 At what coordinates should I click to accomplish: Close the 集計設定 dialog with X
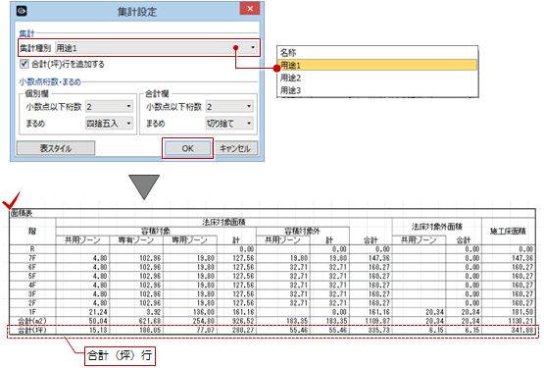tap(250, 9)
